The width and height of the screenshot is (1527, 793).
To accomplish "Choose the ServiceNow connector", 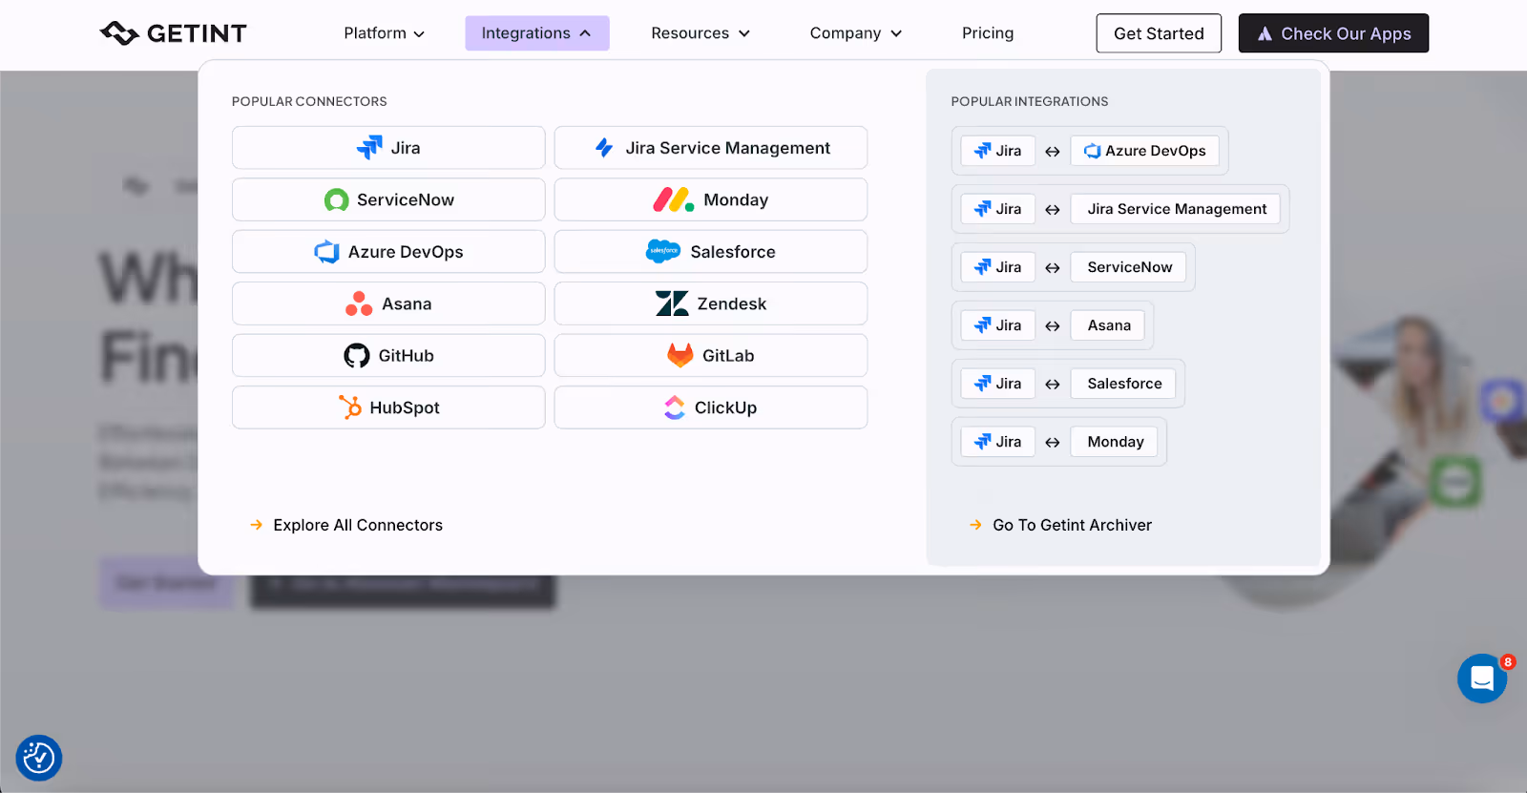I will [388, 199].
